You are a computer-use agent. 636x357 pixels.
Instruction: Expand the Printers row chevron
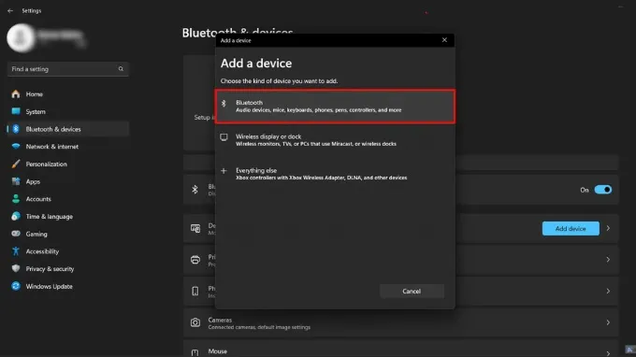[608, 260]
